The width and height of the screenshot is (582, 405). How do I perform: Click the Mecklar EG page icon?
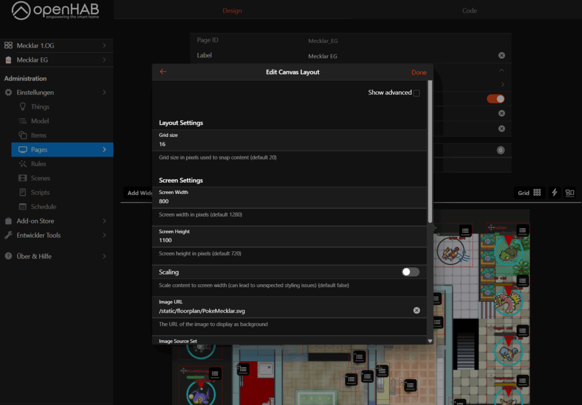coord(8,60)
